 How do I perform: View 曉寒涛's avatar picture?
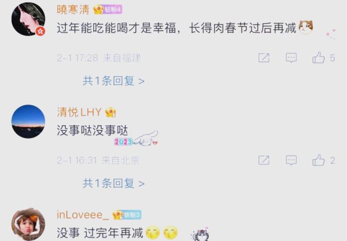click(28, 19)
